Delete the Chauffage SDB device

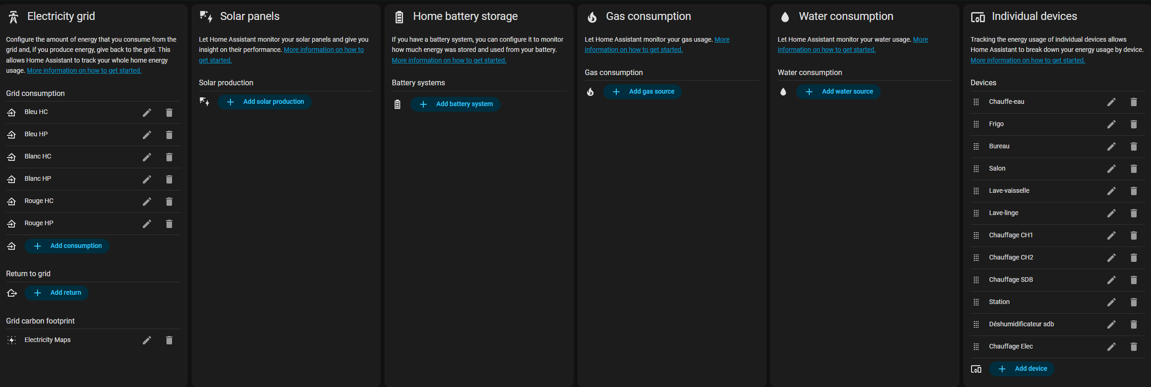pos(1134,280)
